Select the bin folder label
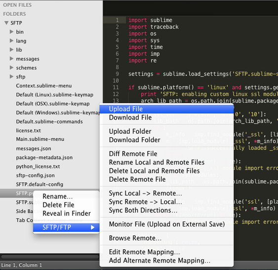Image resolution: width=278 pixels, height=270 pixels. coord(20,32)
